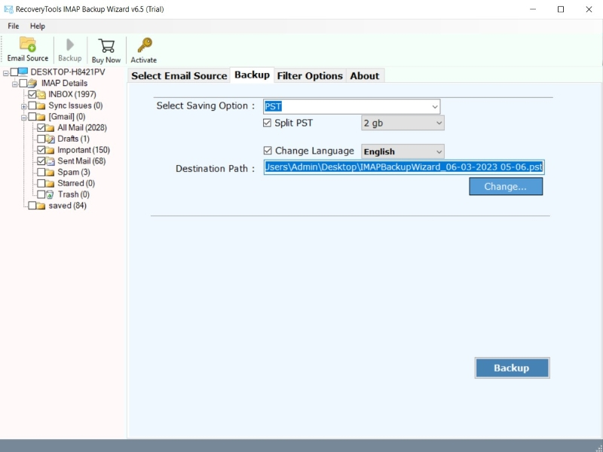Toggle the Change Language checkbox
The image size is (603, 452).
(x=268, y=151)
